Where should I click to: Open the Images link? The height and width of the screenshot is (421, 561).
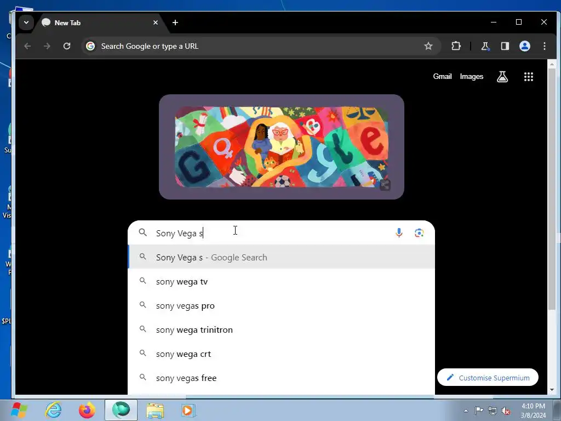(x=472, y=77)
